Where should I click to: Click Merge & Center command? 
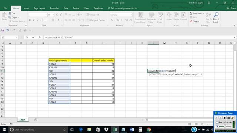coord(96,20)
